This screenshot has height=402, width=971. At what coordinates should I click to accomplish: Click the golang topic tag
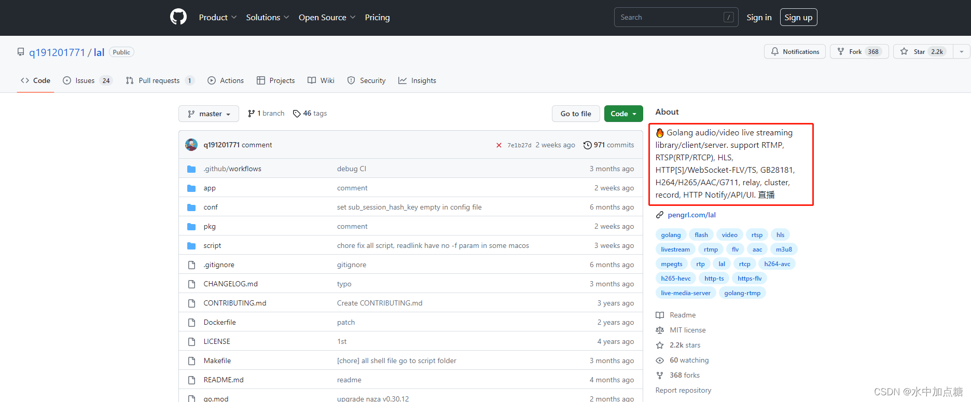(x=671, y=235)
